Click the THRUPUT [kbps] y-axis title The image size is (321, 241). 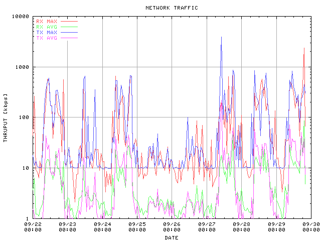[x=6, y=117]
